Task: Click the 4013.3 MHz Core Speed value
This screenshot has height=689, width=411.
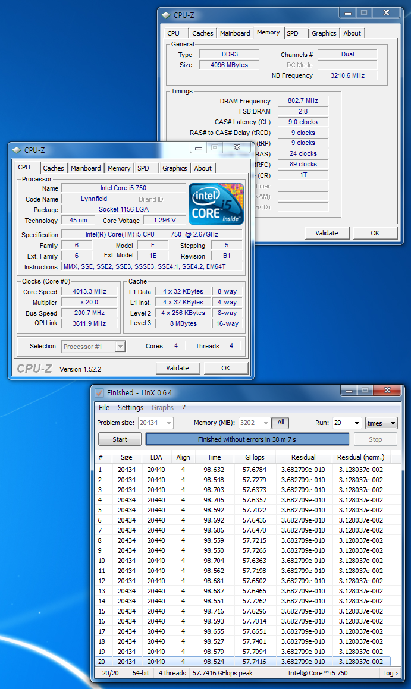Action: [x=90, y=292]
